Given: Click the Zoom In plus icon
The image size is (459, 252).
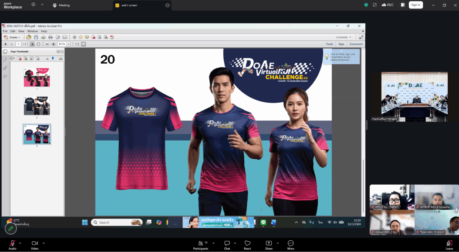Looking at the screenshot, I should click(x=53, y=44).
